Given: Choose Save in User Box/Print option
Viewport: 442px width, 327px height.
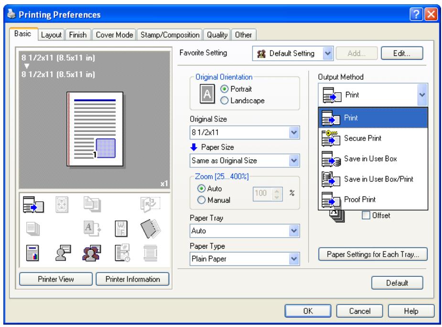Looking at the screenshot, I should point(373,179).
